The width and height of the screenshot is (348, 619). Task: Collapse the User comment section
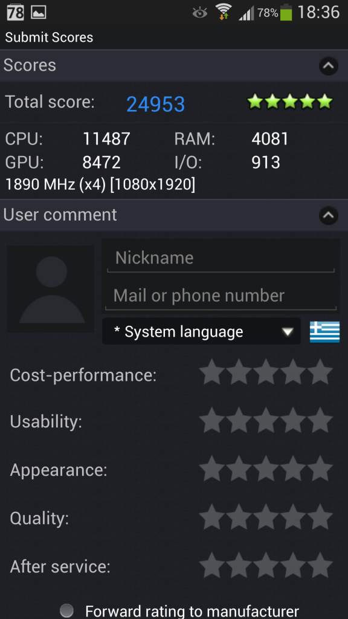pos(328,216)
